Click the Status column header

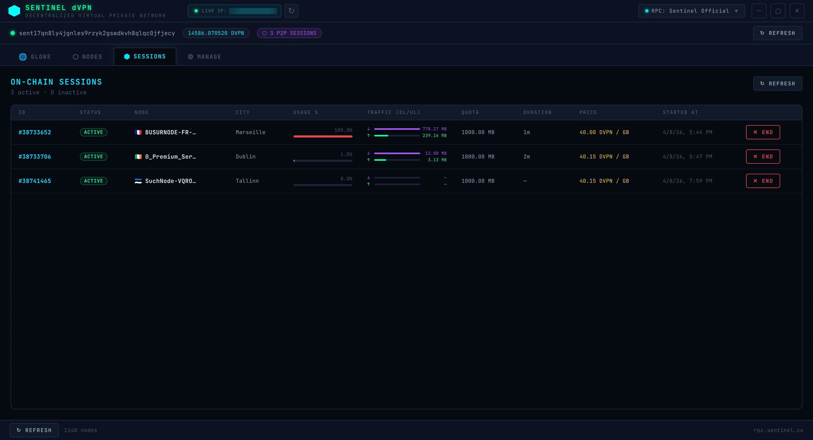click(90, 112)
